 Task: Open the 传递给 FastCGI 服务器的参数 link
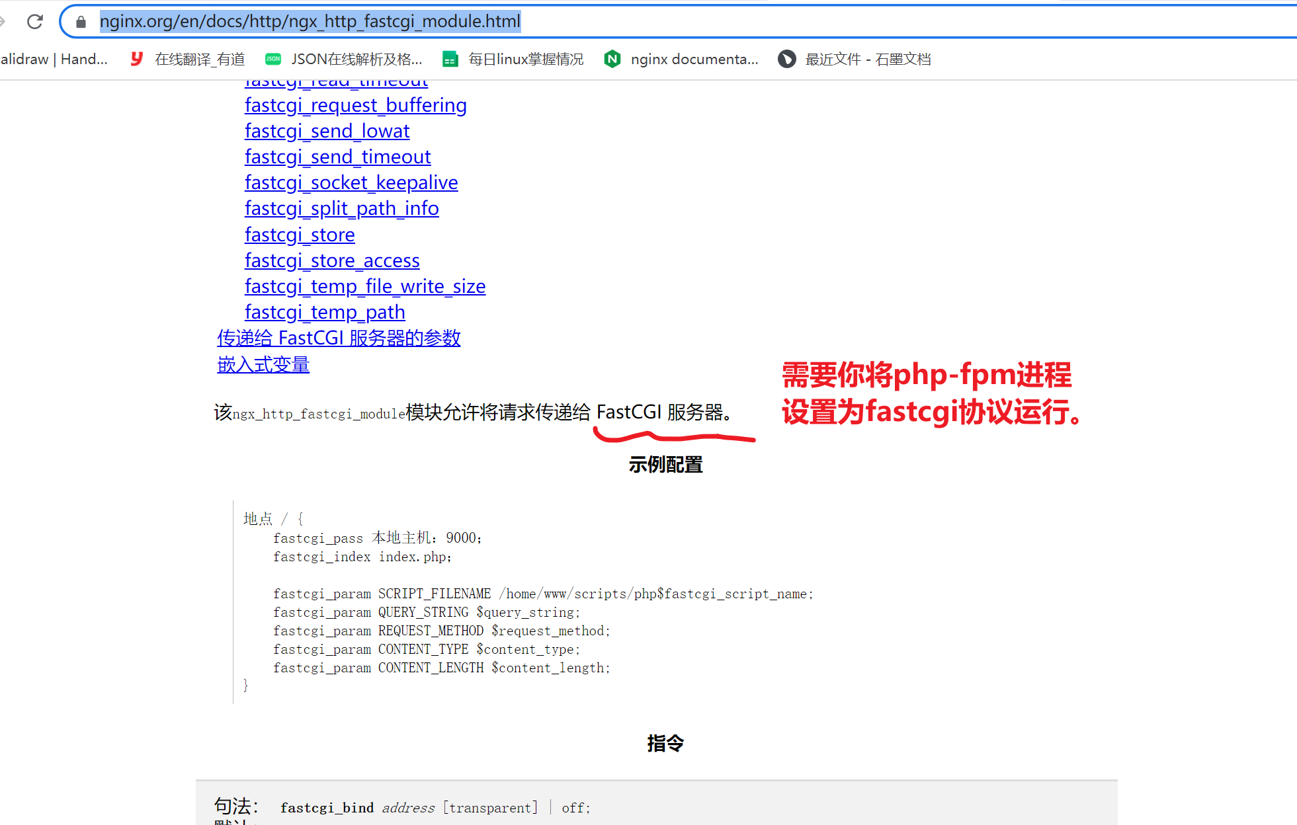coord(339,338)
